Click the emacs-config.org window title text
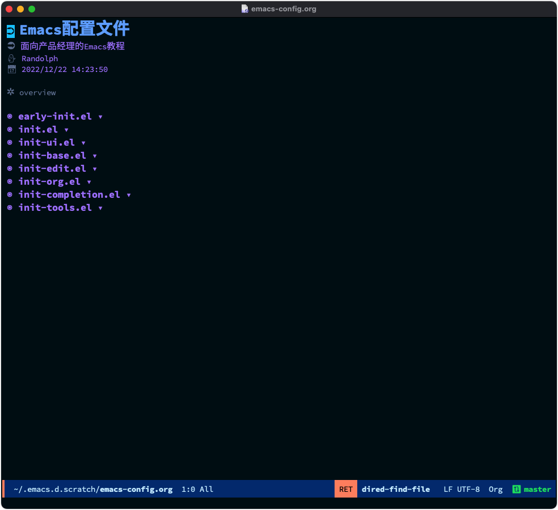The height and width of the screenshot is (510, 558). [284, 9]
